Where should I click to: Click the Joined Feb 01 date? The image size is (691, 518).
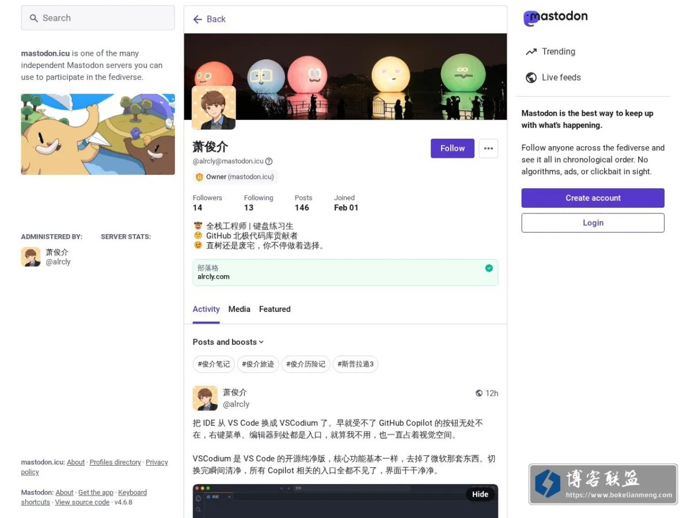[x=346, y=203]
